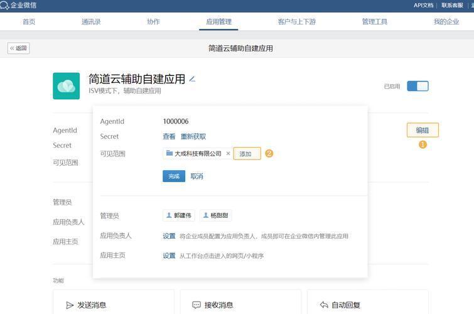Viewport: 474px width, 314px height.
Task: Click the pencil icon beside app name
Action: click(x=192, y=79)
